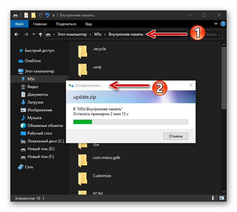Select the M5s device in the sidebar

[x=39, y=79]
